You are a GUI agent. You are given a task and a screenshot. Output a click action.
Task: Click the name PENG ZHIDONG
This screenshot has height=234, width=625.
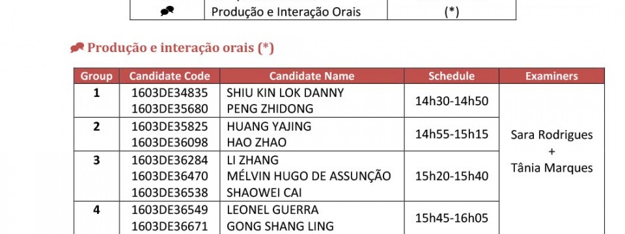click(270, 109)
